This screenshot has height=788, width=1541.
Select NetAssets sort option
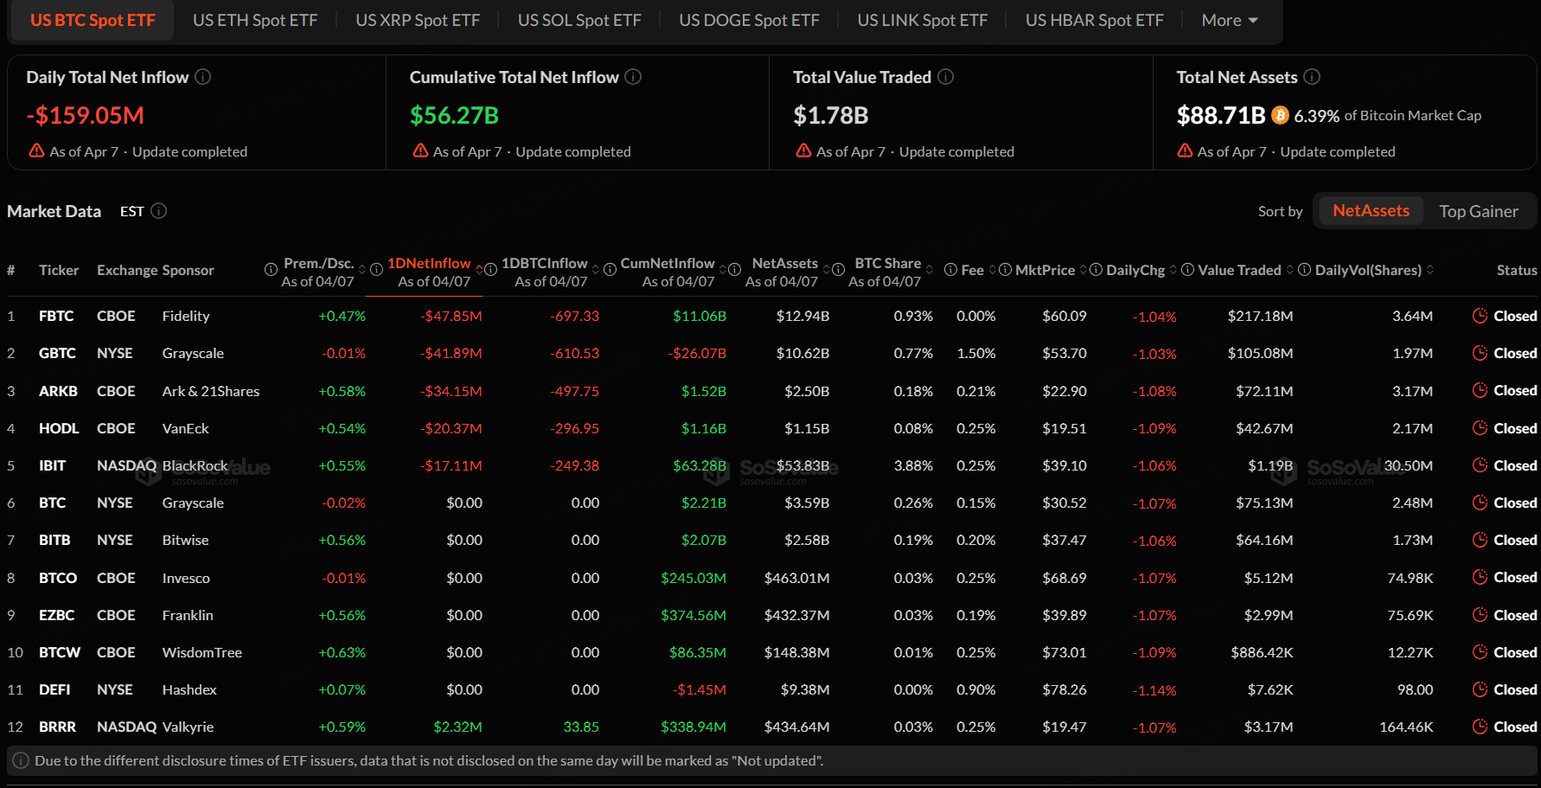1370,211
